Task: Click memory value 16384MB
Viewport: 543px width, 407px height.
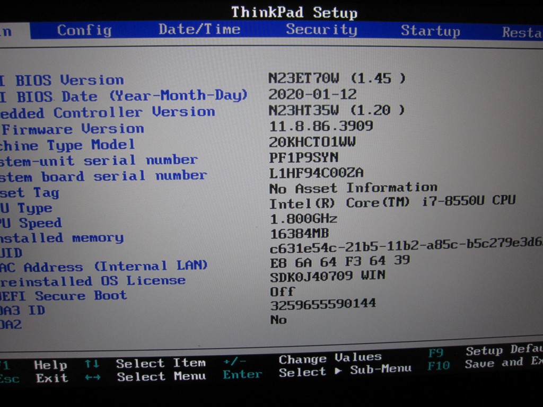Action: (x=299, y=234)
